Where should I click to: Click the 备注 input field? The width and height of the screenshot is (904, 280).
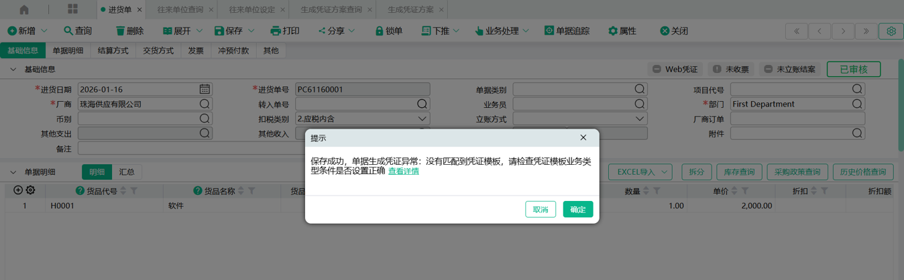[188, 148]
